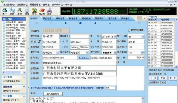The width and height of the screenshot is (178, 103).
Task: Select the 14:12:59 call row
Action: click(x=161, y=23)
